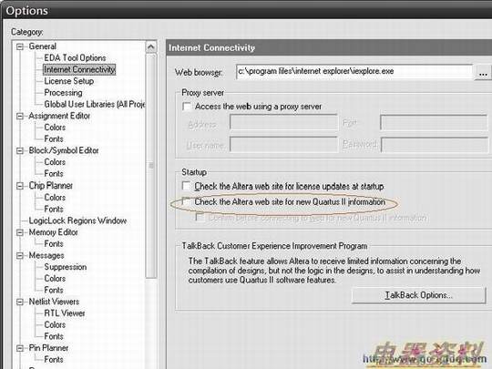Collapse the General tree node
Viewport: 492px width, 369px height.
tap(20, 46)
